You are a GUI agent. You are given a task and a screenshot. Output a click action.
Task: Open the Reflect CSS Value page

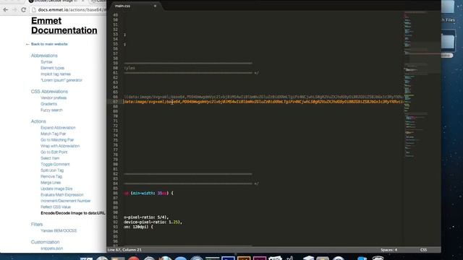point(56,207)
